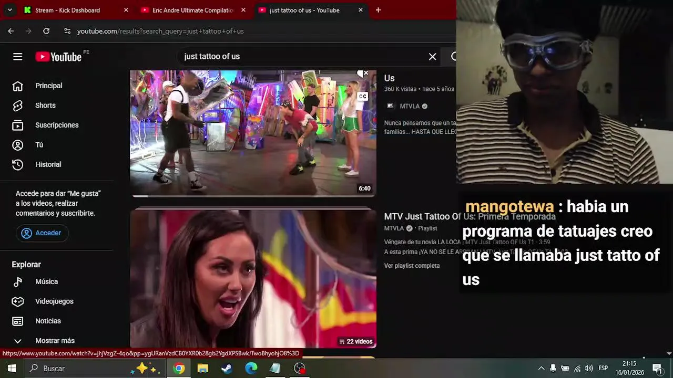The width and height of the screenshot is (673, 378).
Task: Click the ESP language indicator
Action: coord(603,369)
